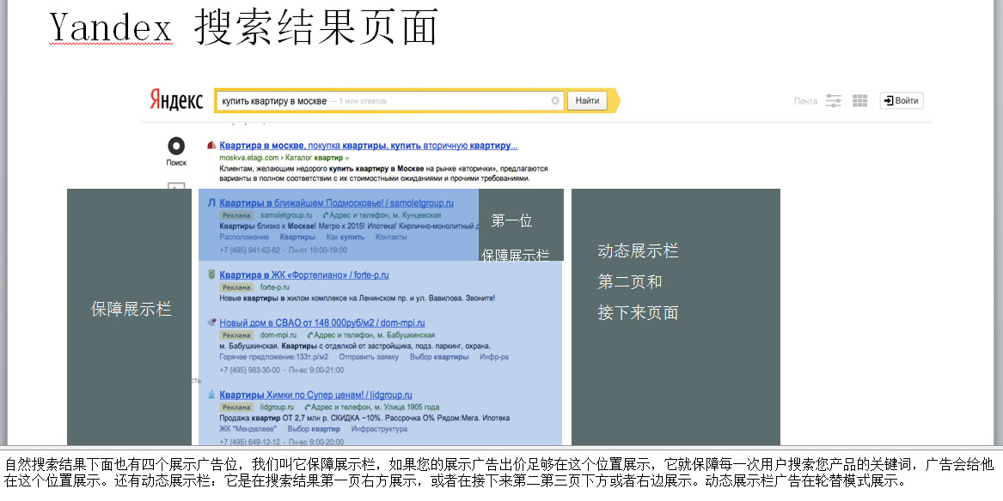Click the Найти search button

[x=587, y=100]
